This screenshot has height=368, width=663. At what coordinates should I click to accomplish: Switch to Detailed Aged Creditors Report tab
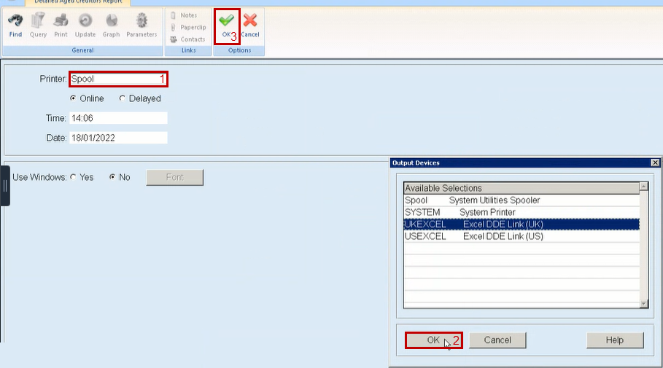[78, 2]
